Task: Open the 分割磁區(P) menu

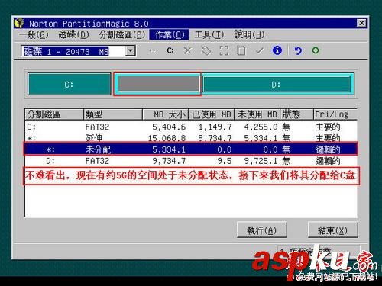Action: click(x=121, y=34)
